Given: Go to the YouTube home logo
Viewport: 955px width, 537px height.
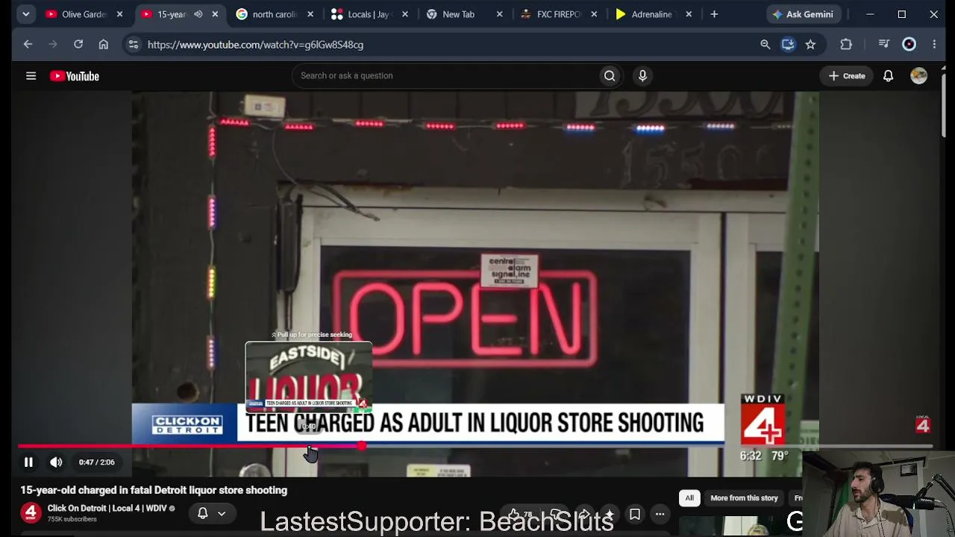Looking at the screenshot, I should coord(74,76).
